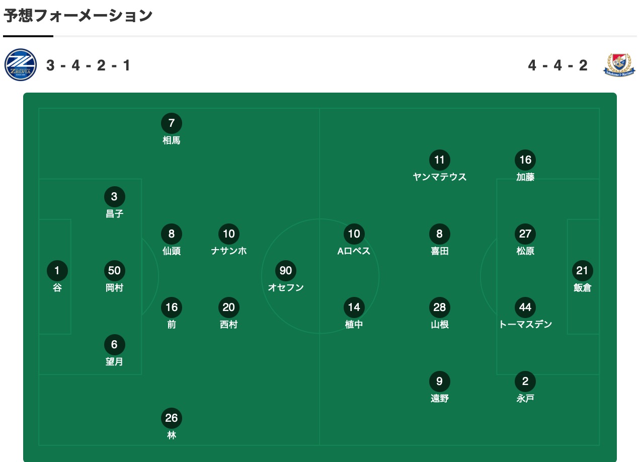The image size is (639, 462).
Task: Click the 4-4-2 formation label
Action: pyautogui.click(x=558, y=65)
